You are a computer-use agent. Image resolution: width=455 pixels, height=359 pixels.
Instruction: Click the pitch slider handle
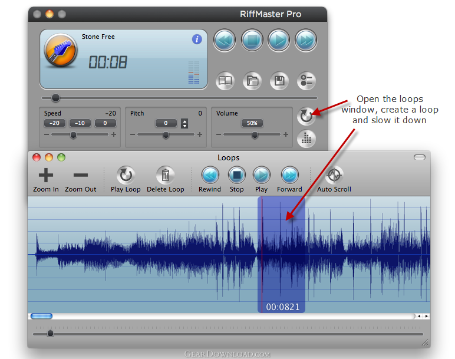[x=166, y=135]
